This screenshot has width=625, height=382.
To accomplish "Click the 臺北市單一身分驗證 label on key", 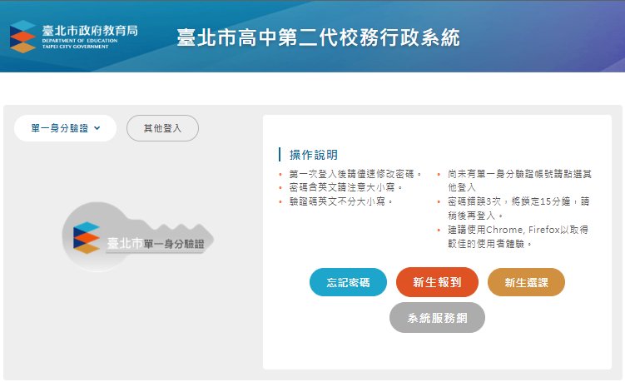I will pyautogui.click(x=156, y=244).
